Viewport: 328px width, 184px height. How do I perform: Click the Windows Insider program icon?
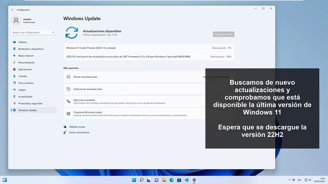tap(68, 113)
